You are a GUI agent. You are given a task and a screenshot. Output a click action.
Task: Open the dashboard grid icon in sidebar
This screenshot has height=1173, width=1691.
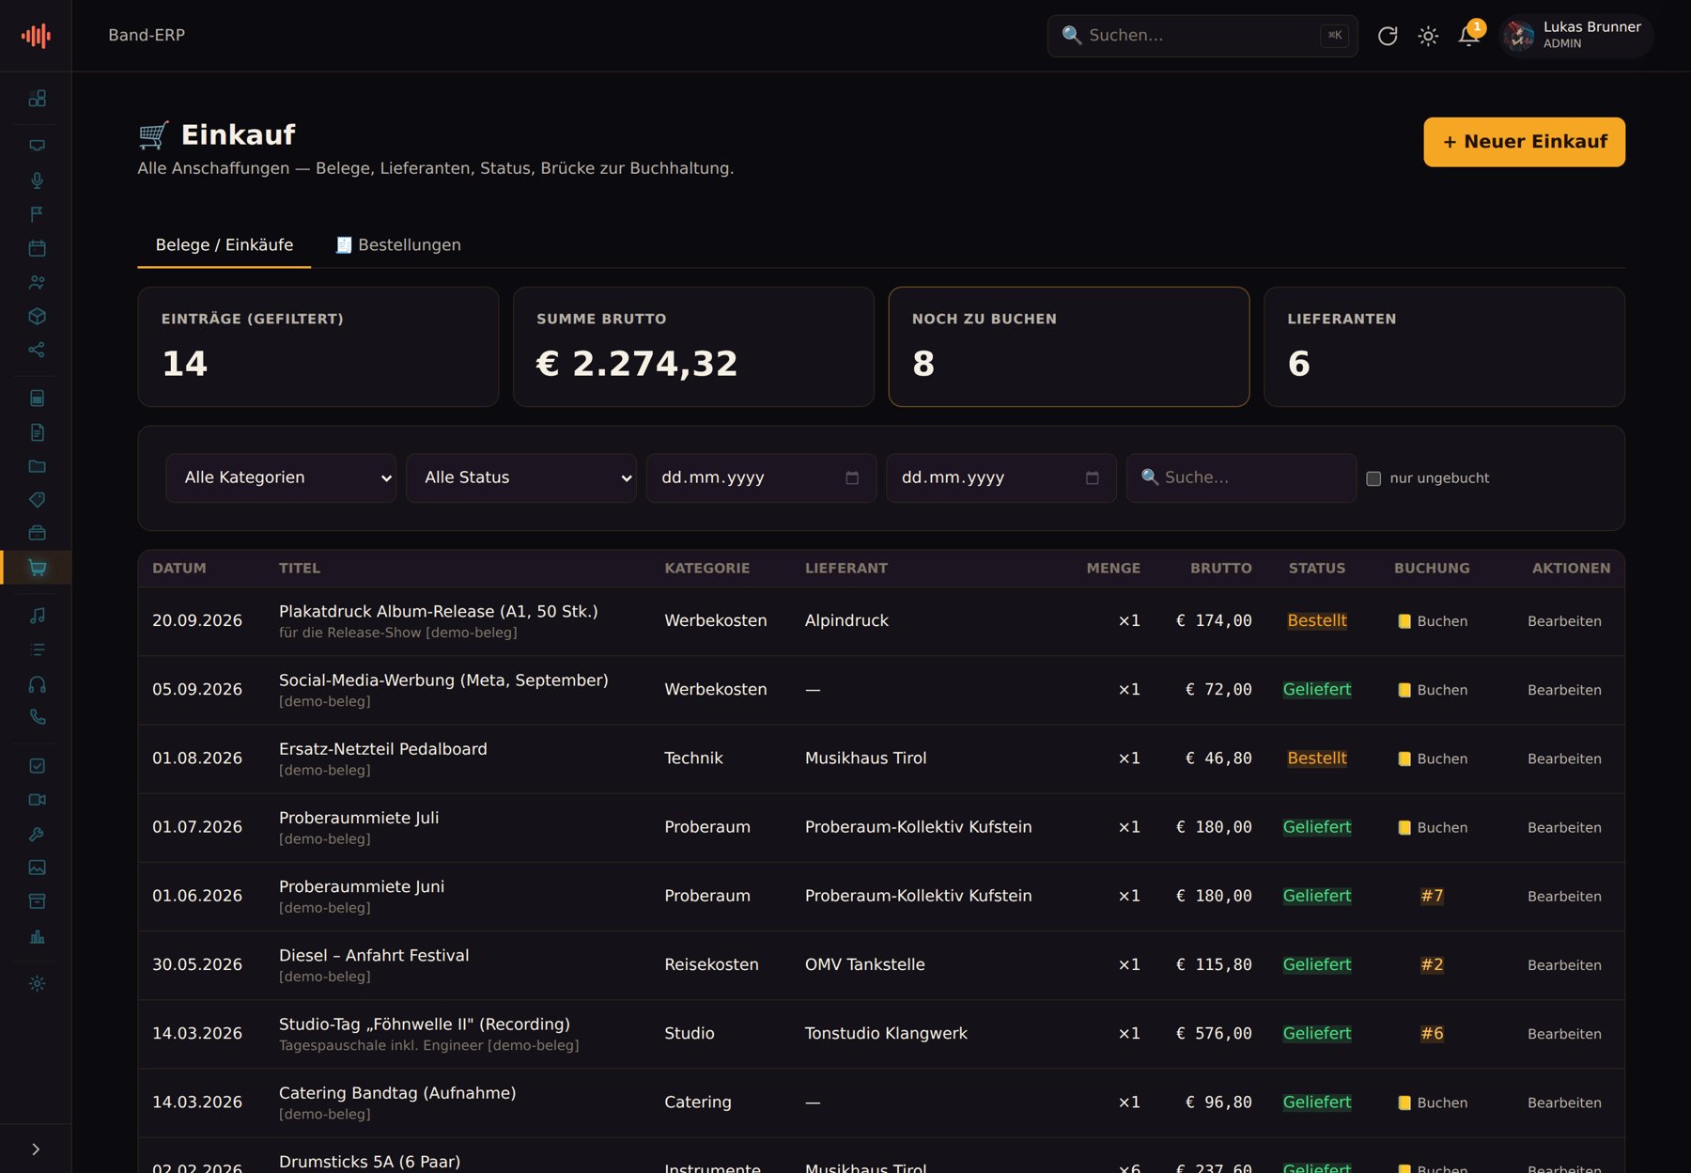[x=37, y=99]
